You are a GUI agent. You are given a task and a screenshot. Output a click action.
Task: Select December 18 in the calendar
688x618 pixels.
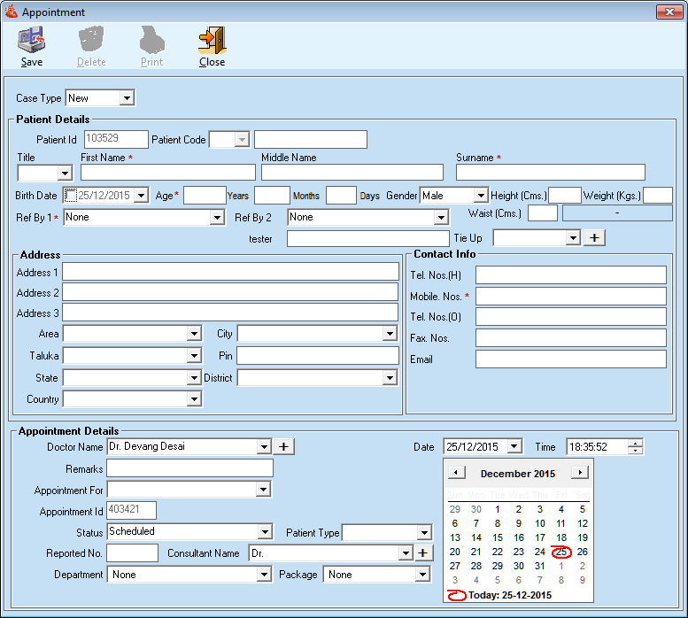560,537
